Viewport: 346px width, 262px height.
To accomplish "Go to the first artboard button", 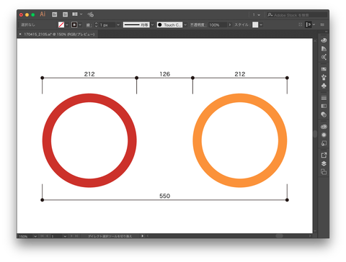I will [x=43, y=236].
